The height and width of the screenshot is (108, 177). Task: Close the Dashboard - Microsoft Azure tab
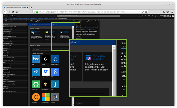click(x=27, y=8)
